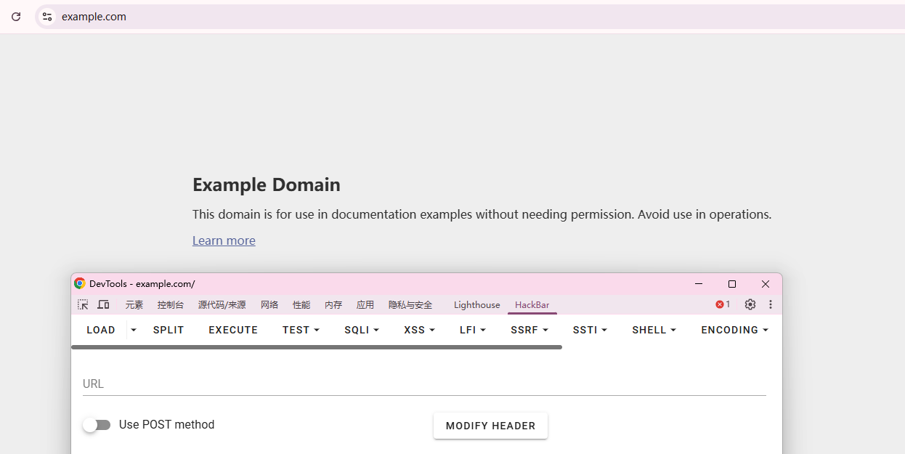Open the SSRF dropdown menu
Image resolution: width=905 pixels, height=454 pixels.
click(x=529, y=330)
